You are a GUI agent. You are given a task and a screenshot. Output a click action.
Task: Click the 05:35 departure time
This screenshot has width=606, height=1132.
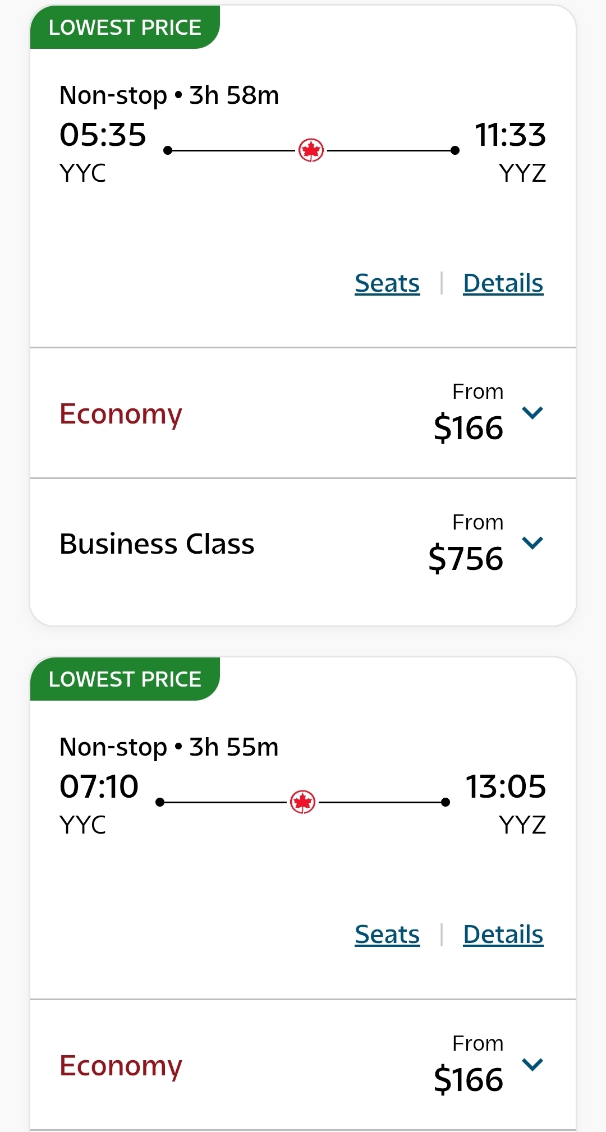click(x=103, y=135)
